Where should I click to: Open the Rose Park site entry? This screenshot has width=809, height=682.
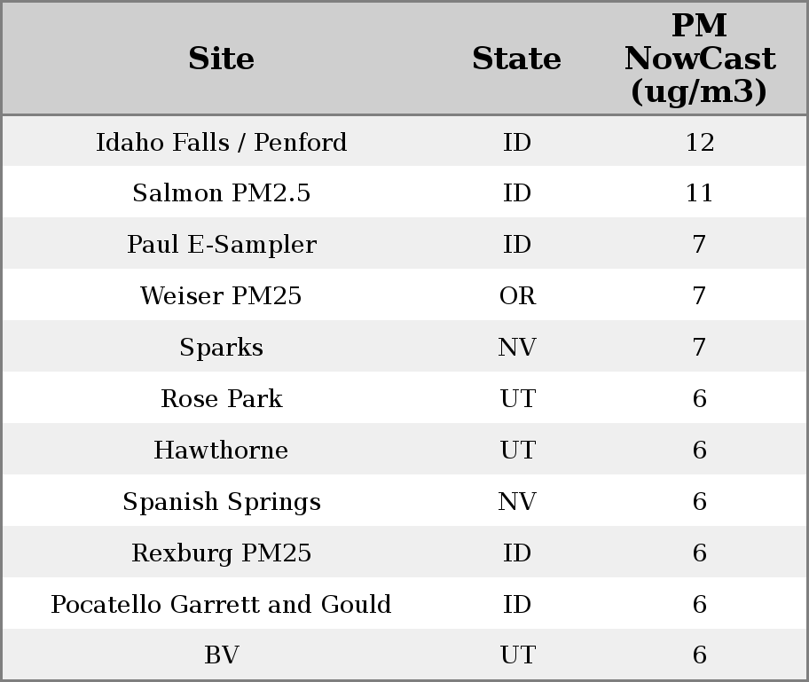[221, 399]
